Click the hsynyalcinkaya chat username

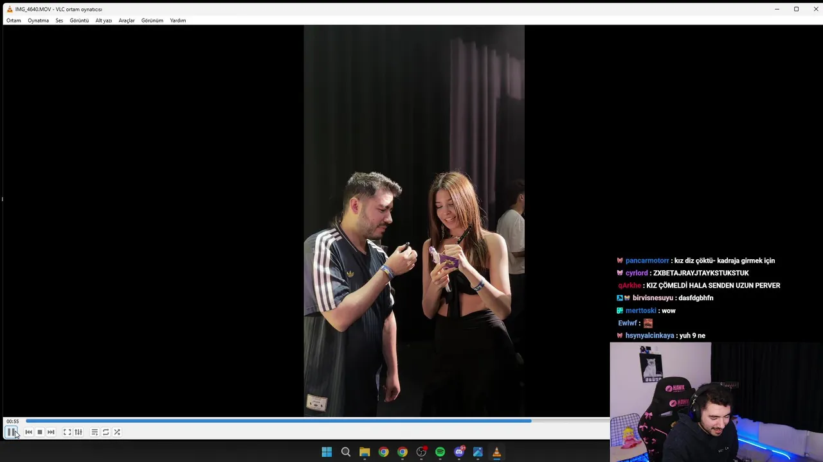tap(649, 336)
